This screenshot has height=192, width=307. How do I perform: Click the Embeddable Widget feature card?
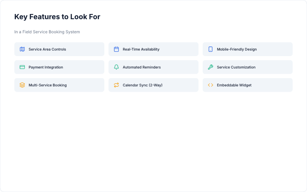tap(247, 85)
